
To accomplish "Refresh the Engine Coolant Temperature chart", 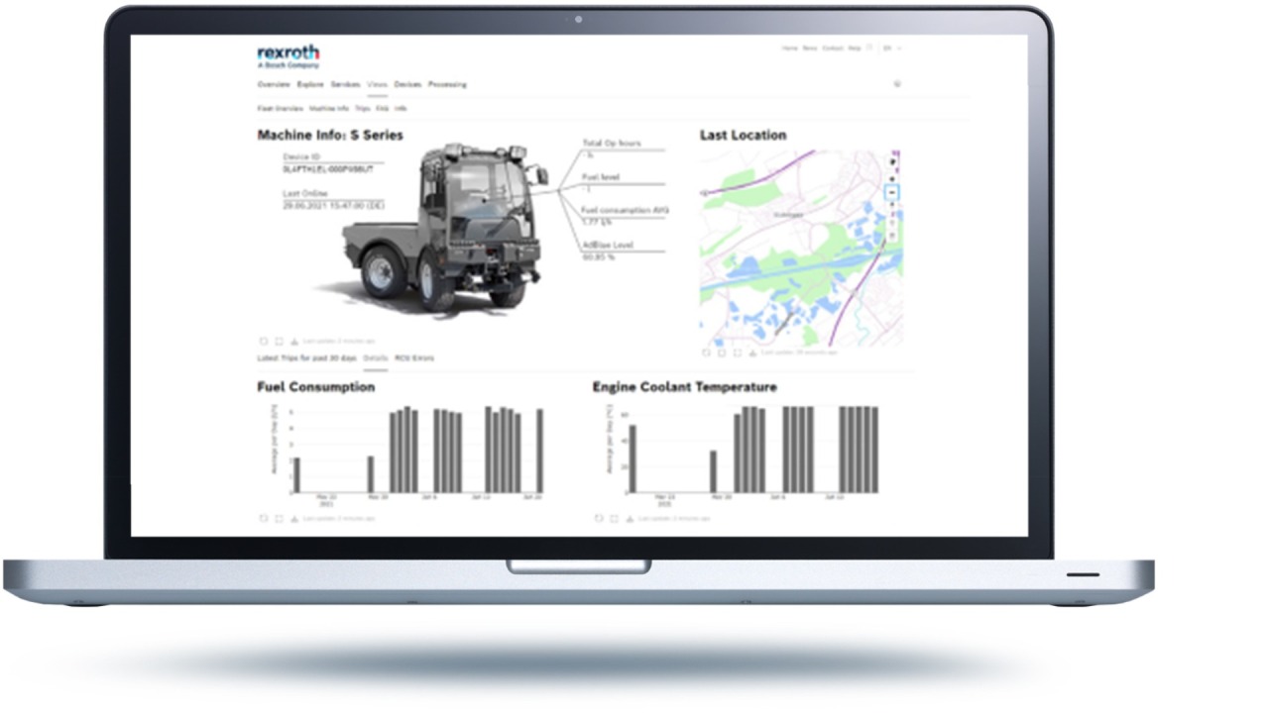I will [x=599, y=518].
